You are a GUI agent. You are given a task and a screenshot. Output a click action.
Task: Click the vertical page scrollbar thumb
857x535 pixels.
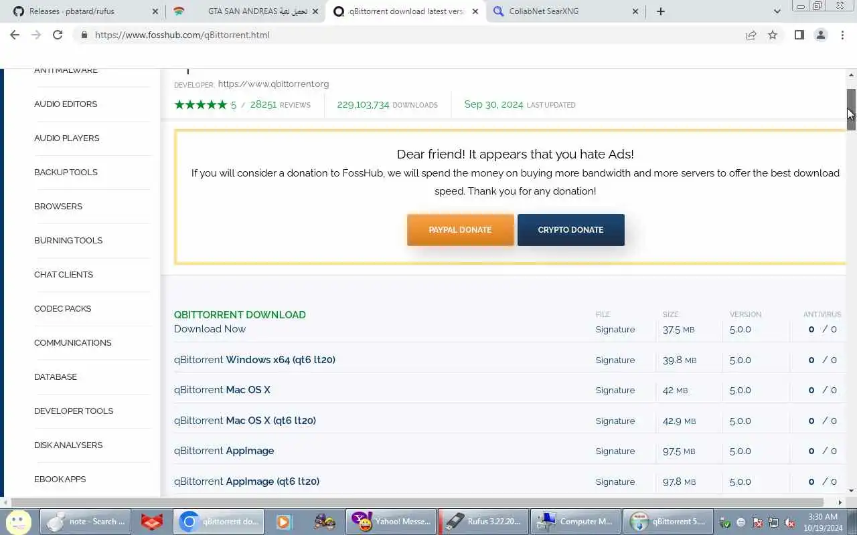[x=851, y=109]
